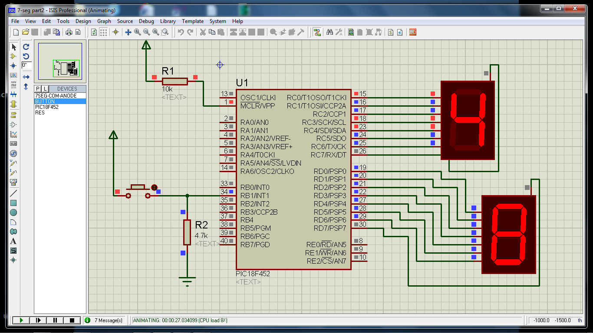Image resolution: width=593 pixels, height=333 pixels.
Task: Open the Template menu
Action: (193, 21)
